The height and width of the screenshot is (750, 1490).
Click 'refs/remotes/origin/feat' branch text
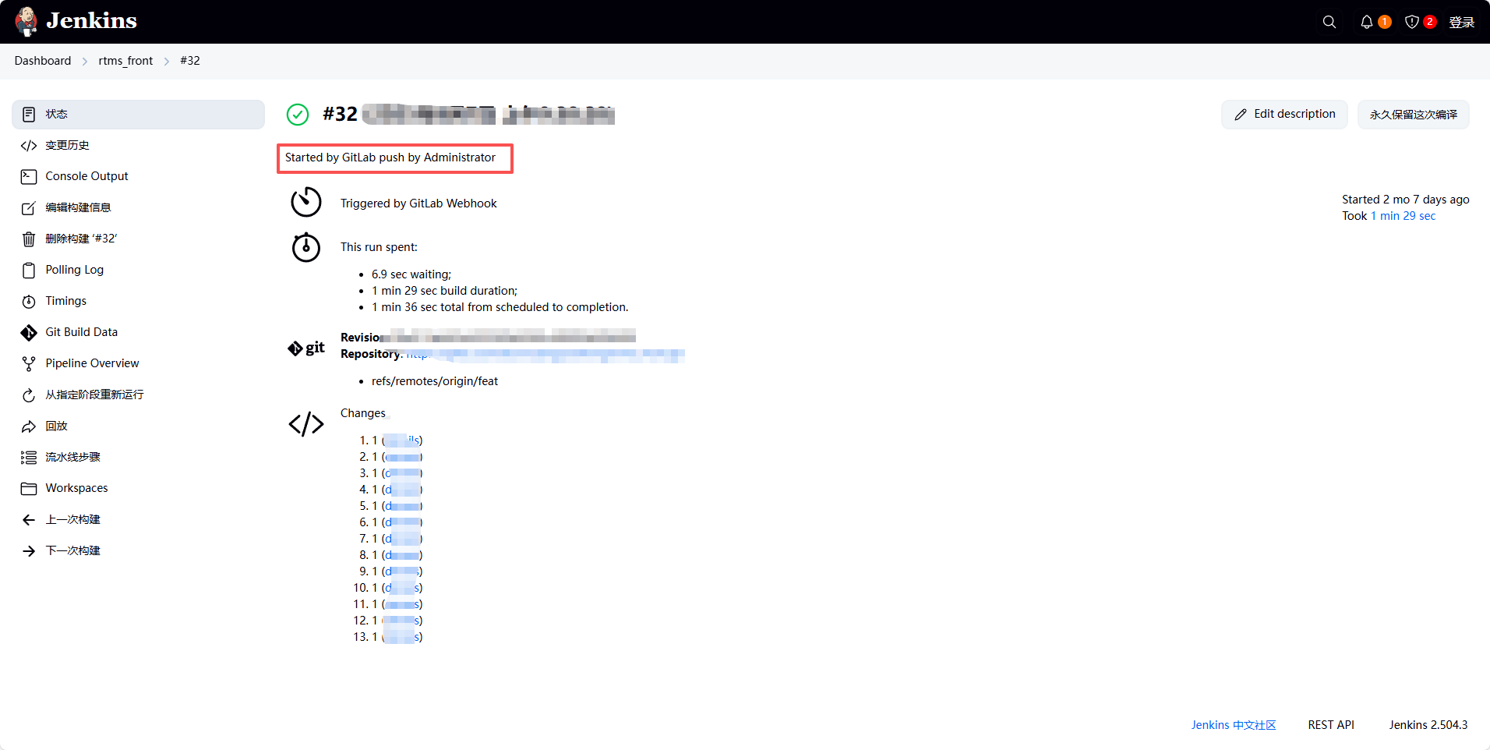pos(435,381)
